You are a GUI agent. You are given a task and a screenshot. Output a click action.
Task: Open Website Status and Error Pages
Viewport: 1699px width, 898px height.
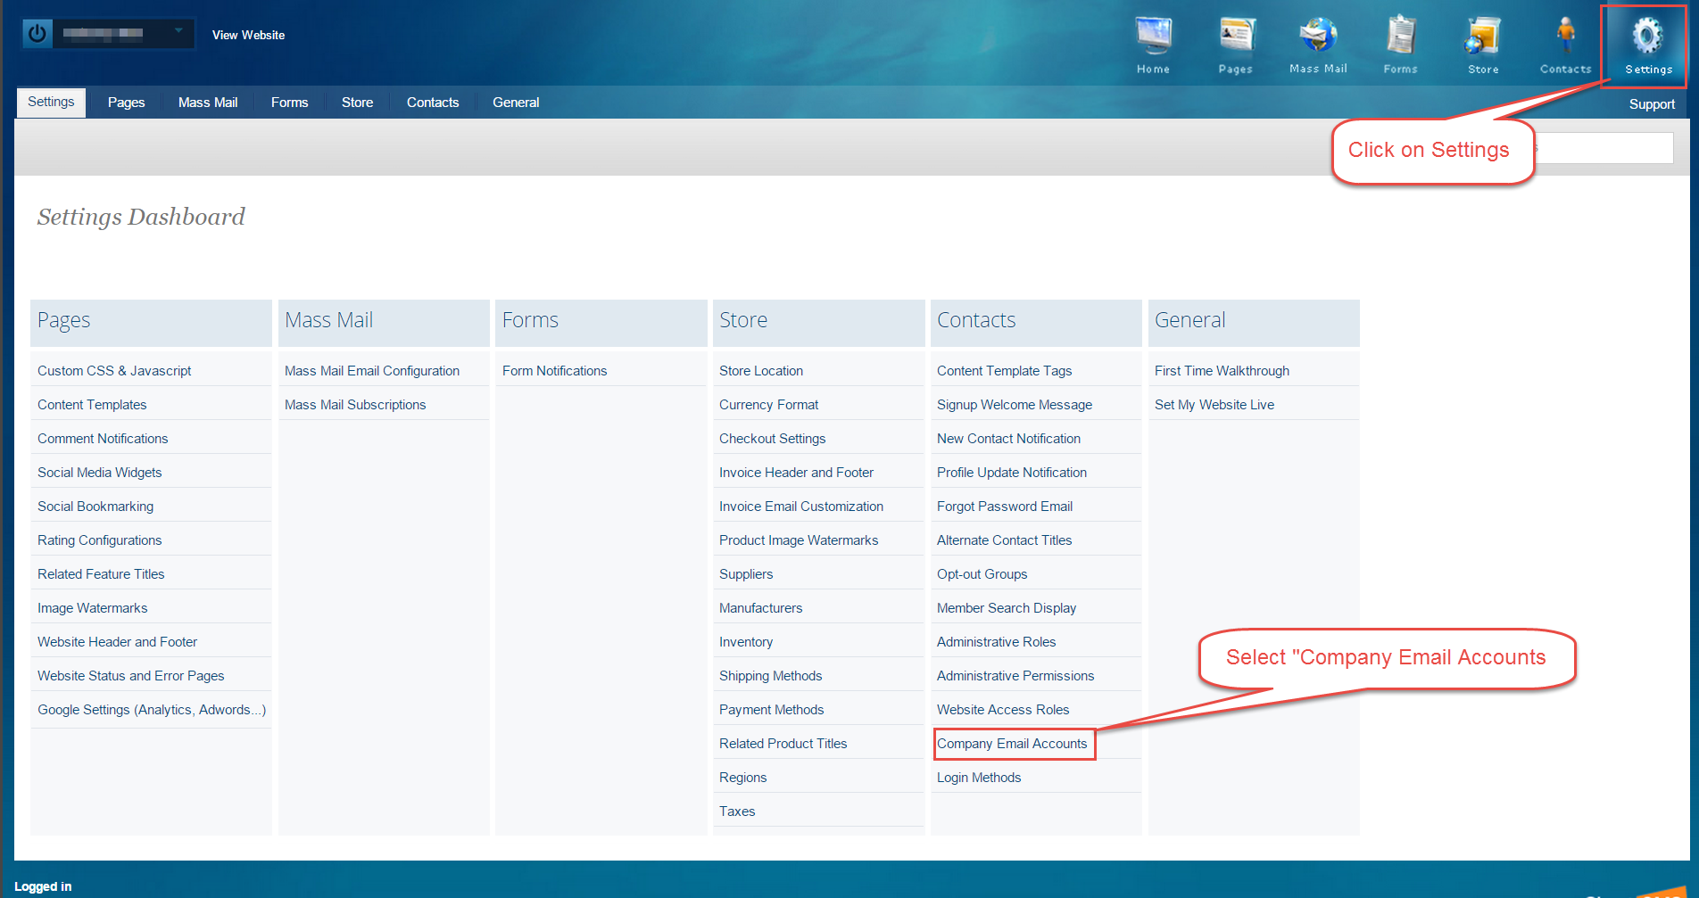tap(130, 676)
